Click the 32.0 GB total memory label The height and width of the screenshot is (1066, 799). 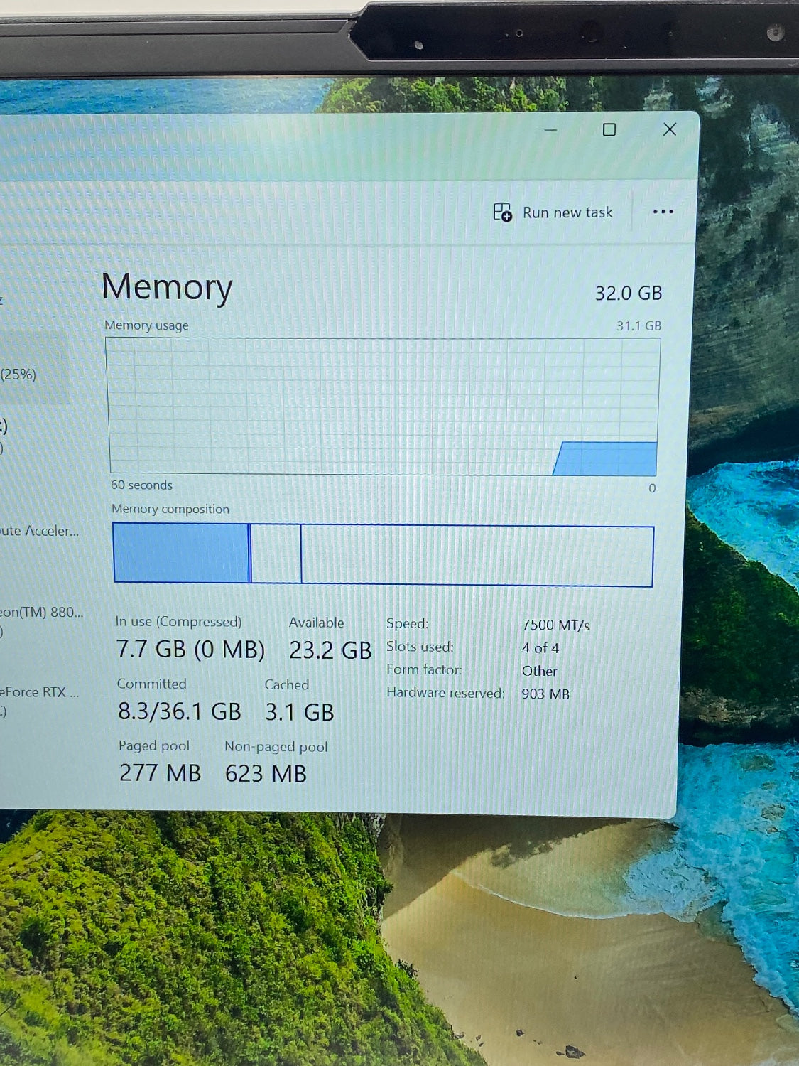(628, 294)
